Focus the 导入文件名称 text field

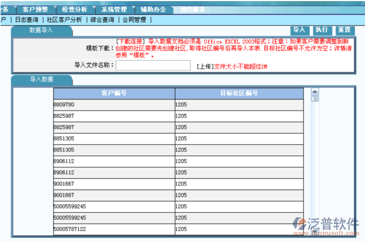click(153, 65)
